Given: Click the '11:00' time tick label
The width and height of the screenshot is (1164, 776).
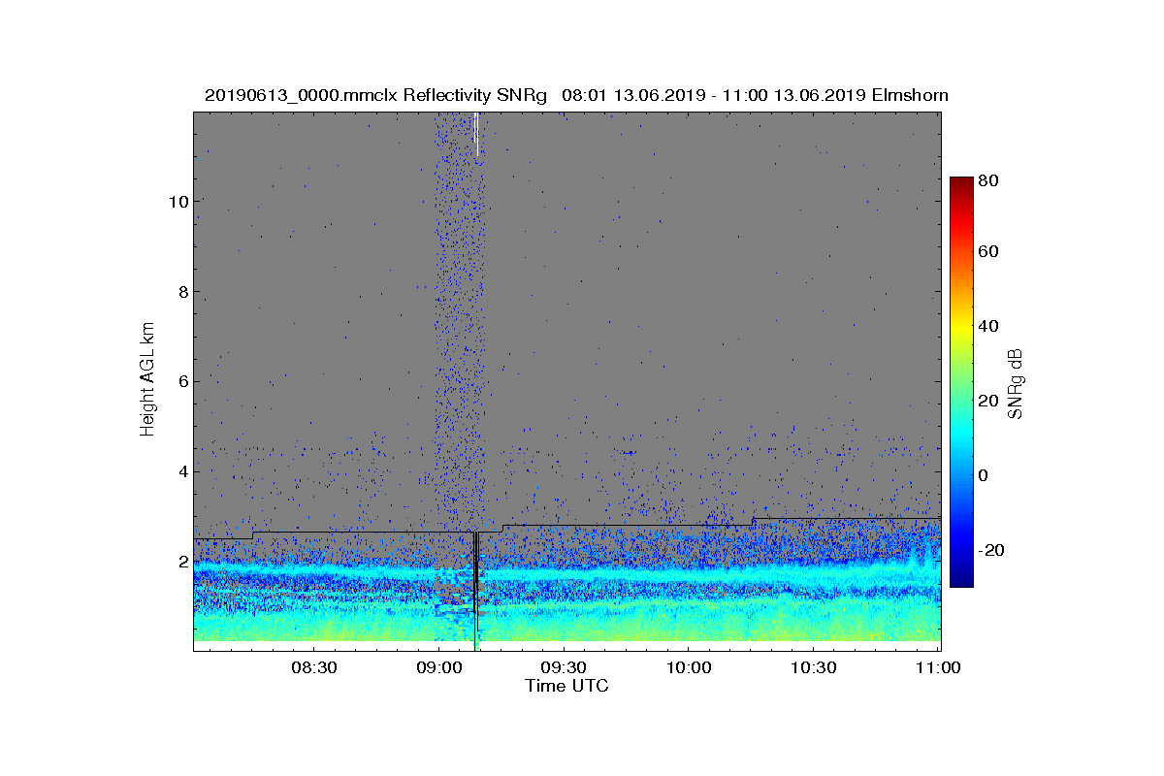Looking at the screenshot, I should 938,667.
